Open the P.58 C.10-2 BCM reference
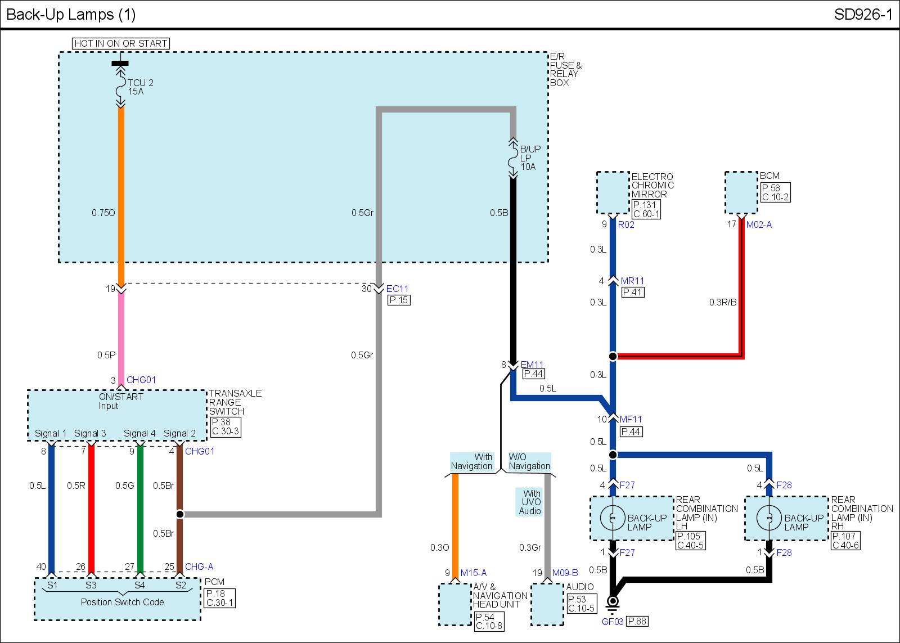 [x=775, y=192]
